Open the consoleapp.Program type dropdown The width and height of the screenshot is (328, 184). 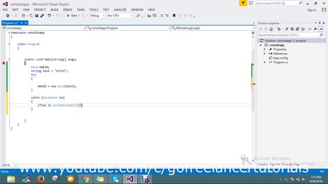click(128, 28)
